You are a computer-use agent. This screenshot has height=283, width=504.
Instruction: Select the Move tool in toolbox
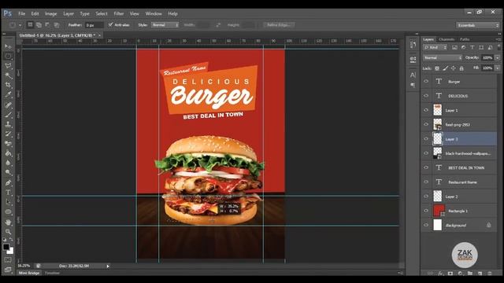coord(8,46)
